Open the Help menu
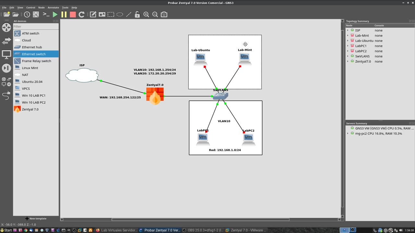 (x=74, y=7)
